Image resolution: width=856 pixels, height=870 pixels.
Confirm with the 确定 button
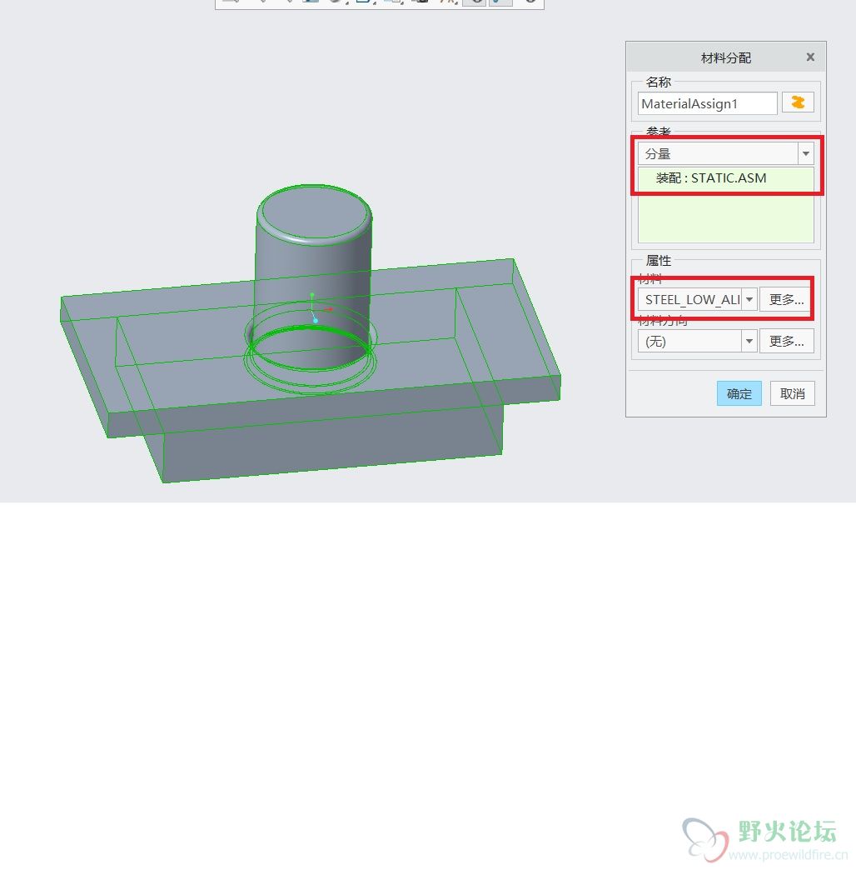point(739,393)
